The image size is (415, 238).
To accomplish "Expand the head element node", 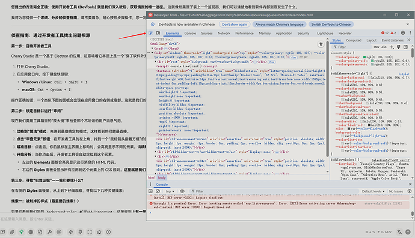I will tap(152, 49).
